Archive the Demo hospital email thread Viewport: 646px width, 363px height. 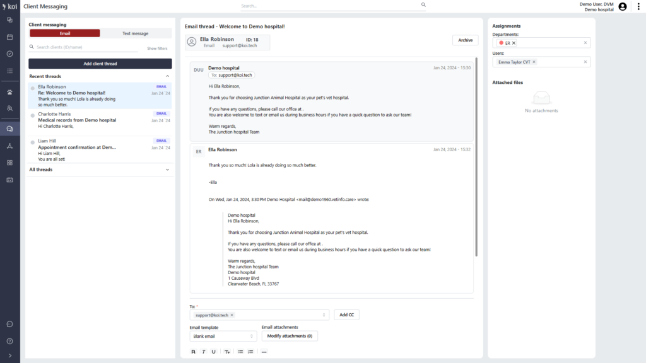coord(465,40)
